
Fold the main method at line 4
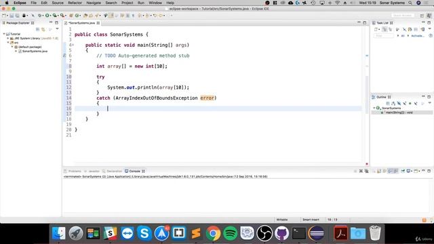tap(73, 45)
